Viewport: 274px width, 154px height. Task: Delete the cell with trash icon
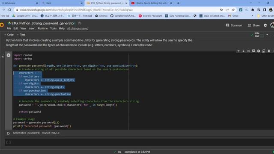269,51
